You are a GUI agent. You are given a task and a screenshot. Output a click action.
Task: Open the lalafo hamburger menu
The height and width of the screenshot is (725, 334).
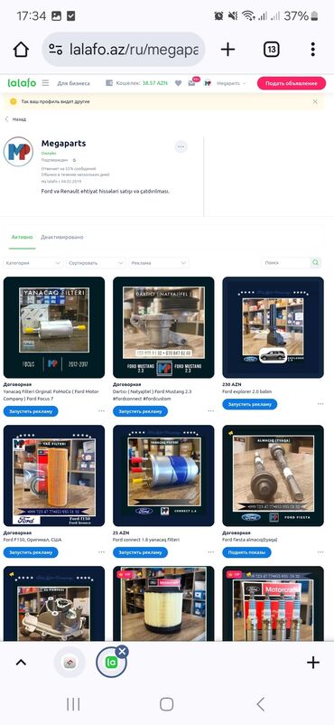(x=45, y=83)
